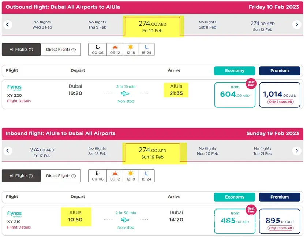307x237 pixels.
Task: Click the inbound next-dates right arrow
Action: tap(297, 151)
